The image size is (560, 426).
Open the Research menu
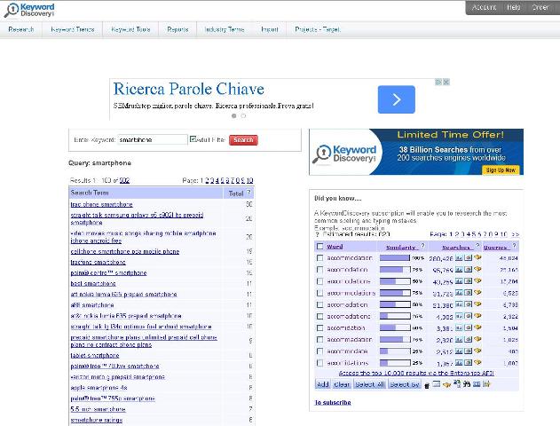(x=21, y=29)
